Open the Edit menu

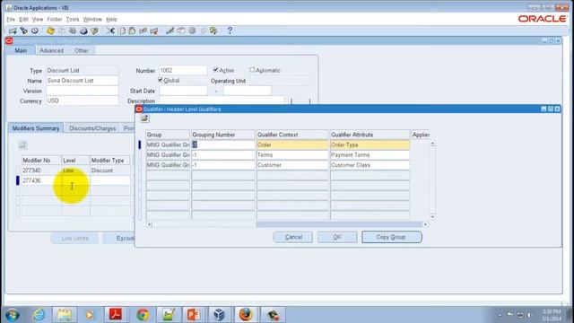pos(23,19)
